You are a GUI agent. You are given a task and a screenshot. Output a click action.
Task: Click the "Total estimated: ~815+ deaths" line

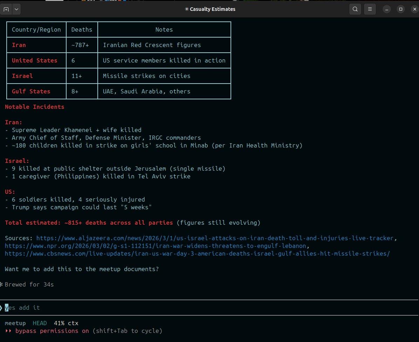[x=132, y=223]
